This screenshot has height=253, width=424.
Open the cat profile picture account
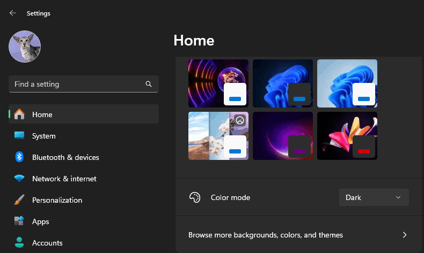(x=25, y=47)
